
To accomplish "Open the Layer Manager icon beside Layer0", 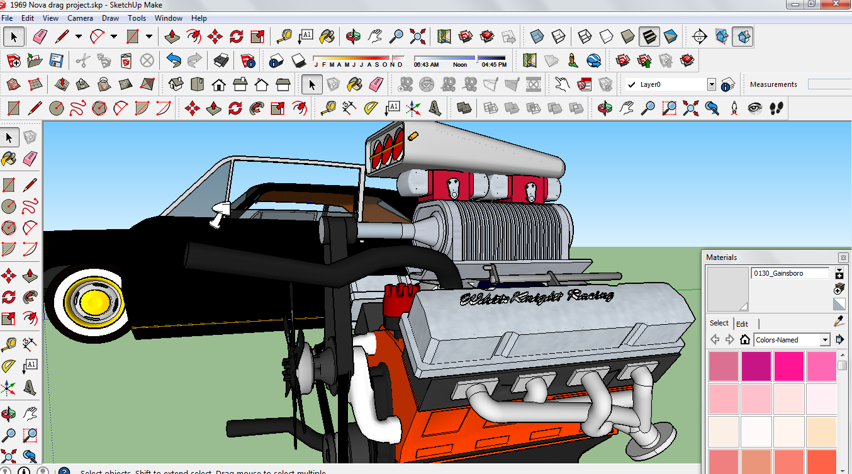I will 728,84.
